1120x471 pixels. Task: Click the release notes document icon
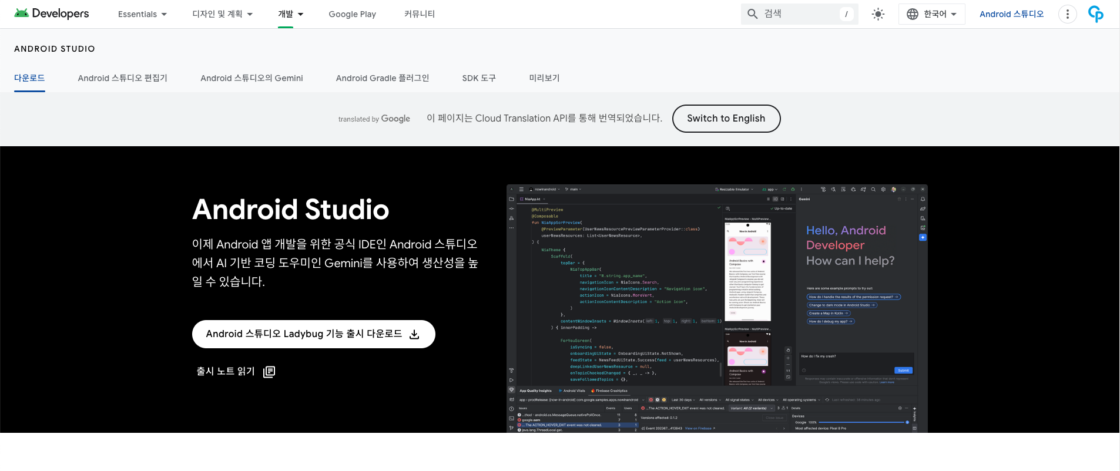click(x=269, y=372)
